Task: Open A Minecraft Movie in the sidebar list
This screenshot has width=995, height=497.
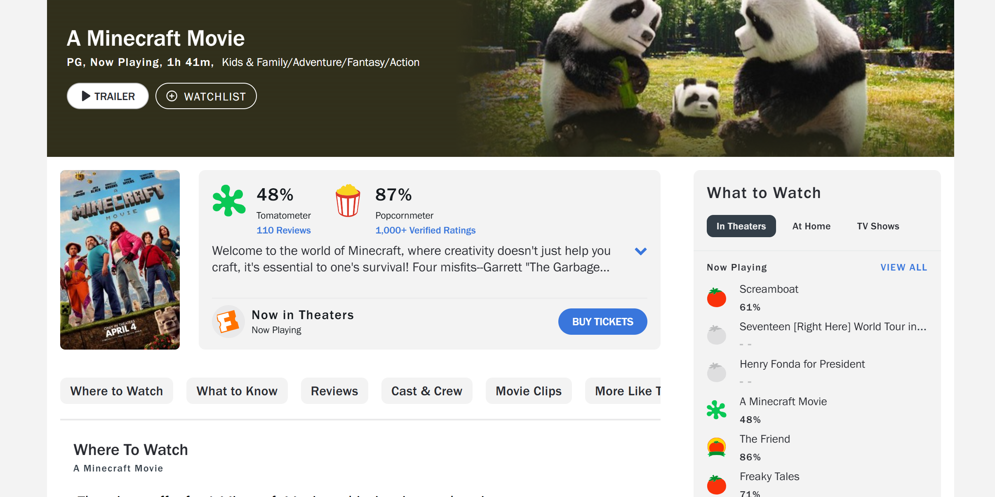Action: (783, 401)
